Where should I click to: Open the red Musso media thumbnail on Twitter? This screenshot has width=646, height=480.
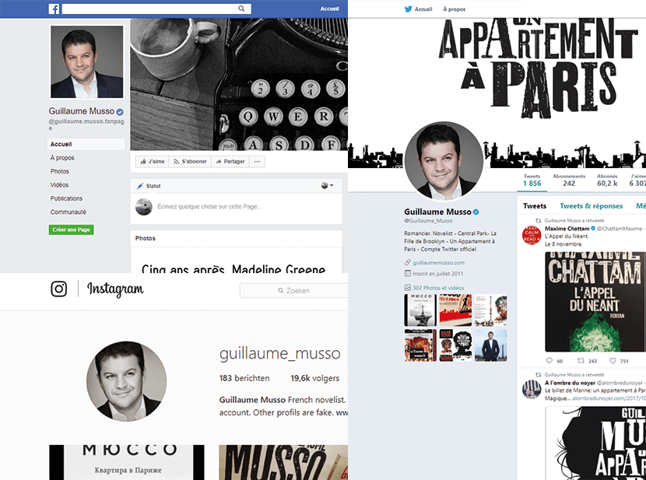tap(455, 310)
